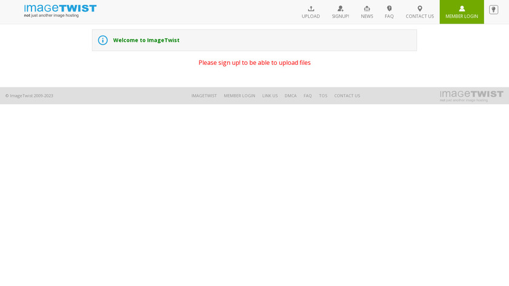
Task: Open the NEWS menu label
Action: (367, 16)
